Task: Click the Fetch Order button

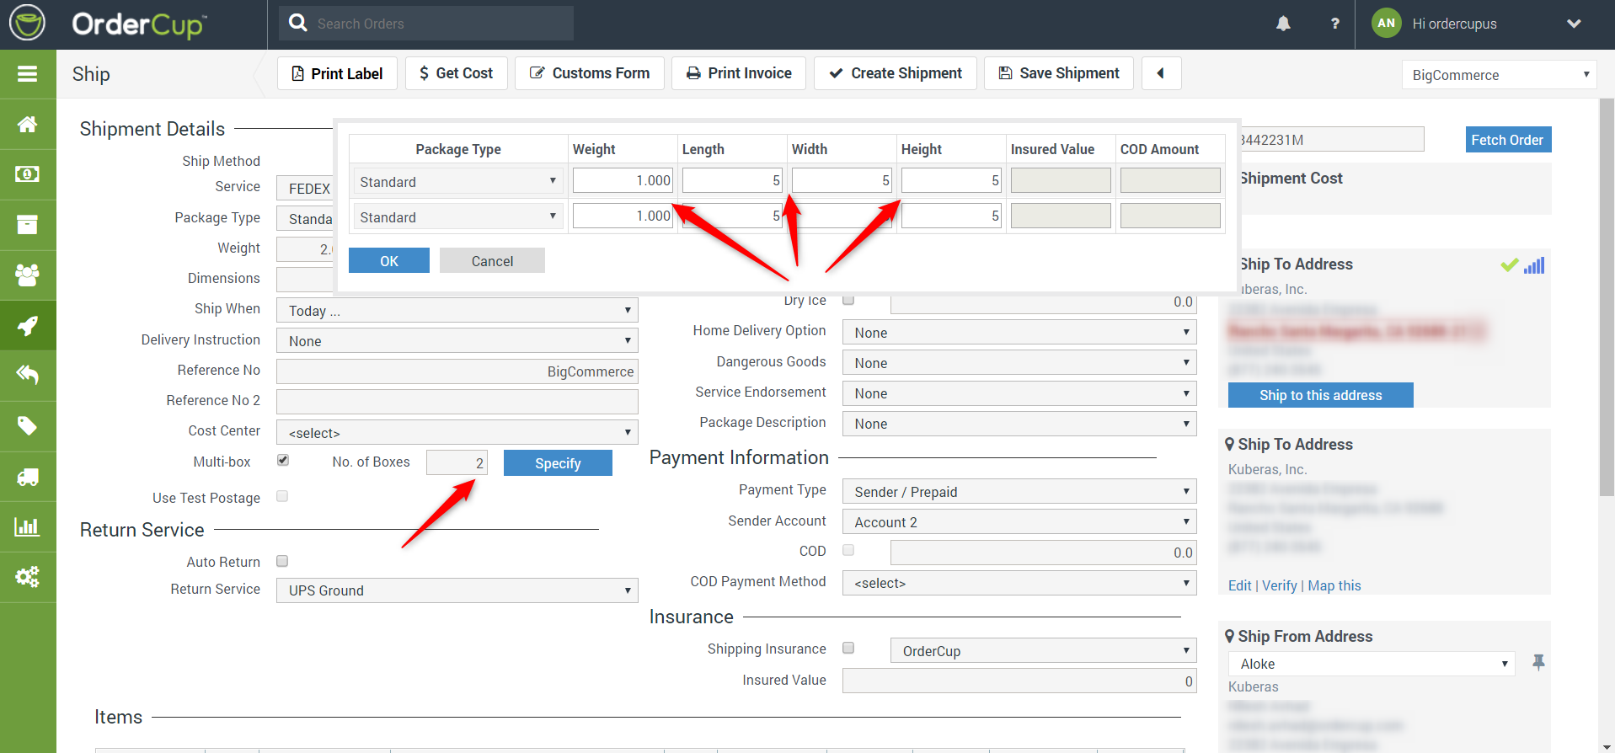Action: point(1508,140)
